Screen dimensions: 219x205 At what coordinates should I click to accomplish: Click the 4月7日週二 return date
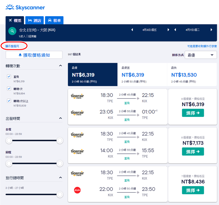click(193, 30)
